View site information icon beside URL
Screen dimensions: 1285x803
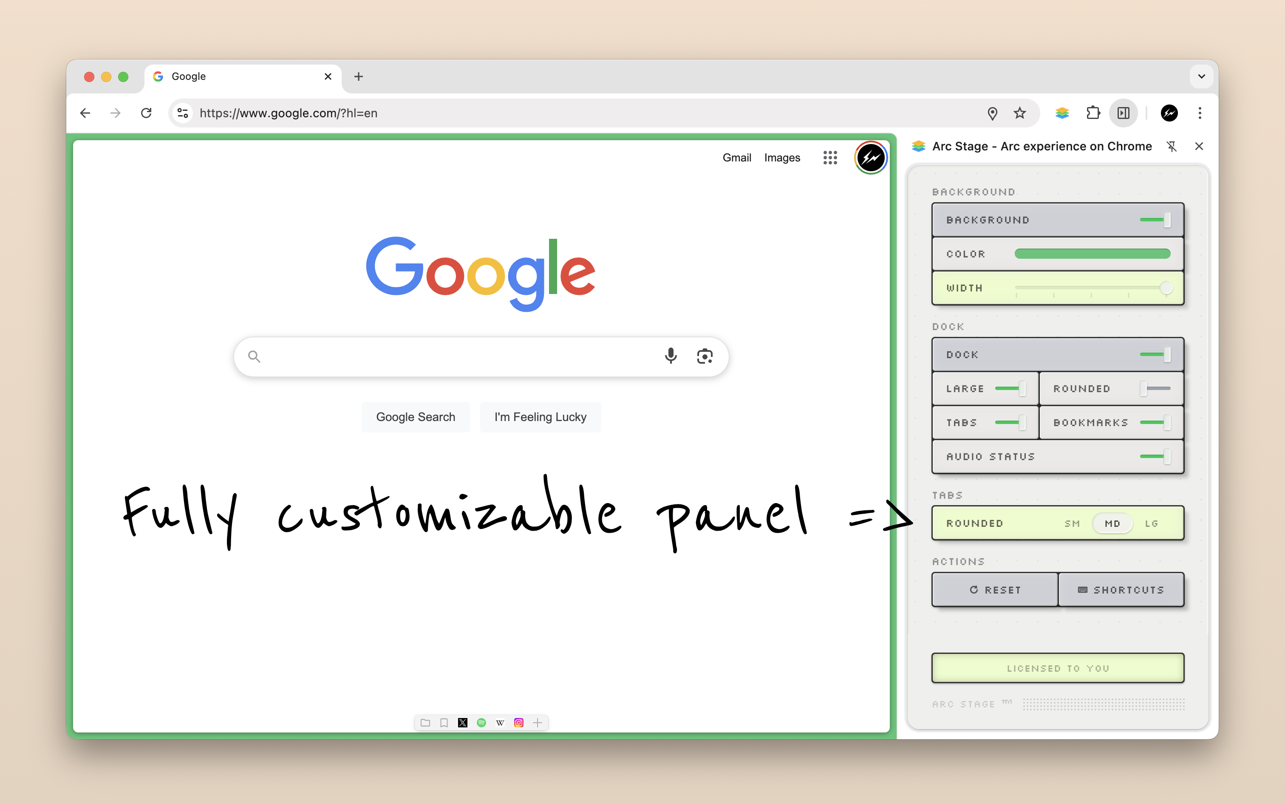183,113
